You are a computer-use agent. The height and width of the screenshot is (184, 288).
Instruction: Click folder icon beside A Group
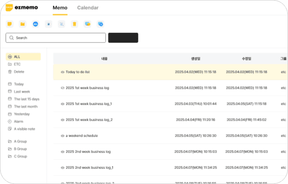[9, 141]
